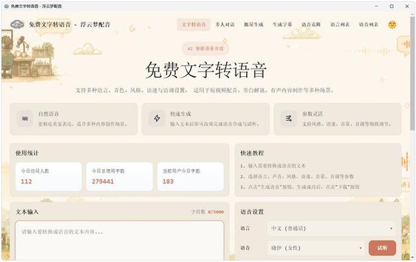The image size is (416, 262).
Task: Click the sun face theme icon
Action: (392, 25)
